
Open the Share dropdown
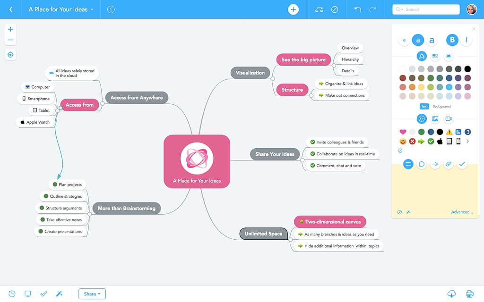click(92, 294)
